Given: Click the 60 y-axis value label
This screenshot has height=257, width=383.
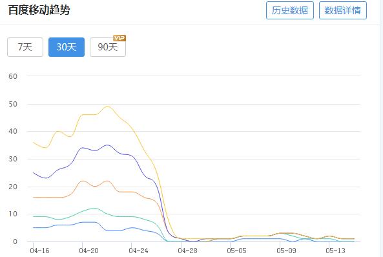Looking at the screenshot, I should click(13, 76).
